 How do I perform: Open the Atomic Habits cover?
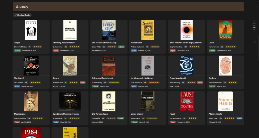226,101
